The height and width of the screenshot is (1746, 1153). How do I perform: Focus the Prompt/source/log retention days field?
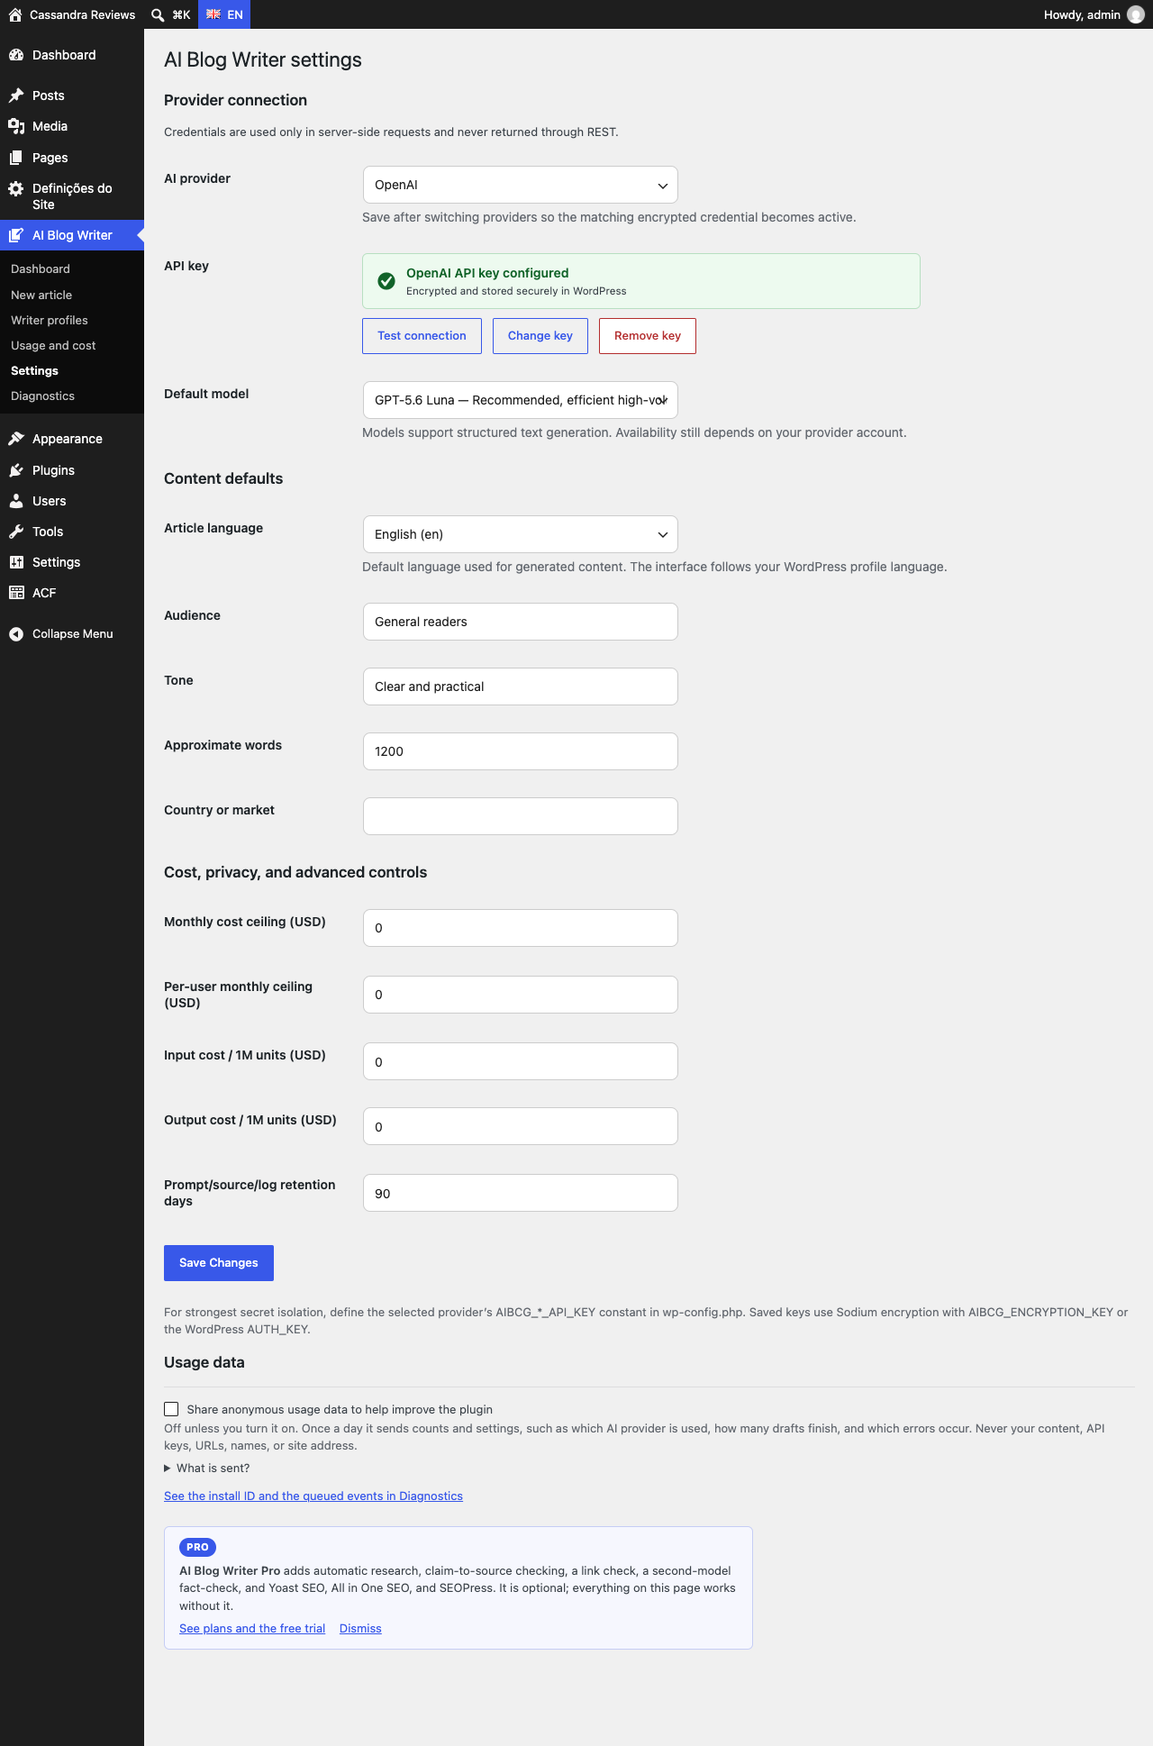521,1193
